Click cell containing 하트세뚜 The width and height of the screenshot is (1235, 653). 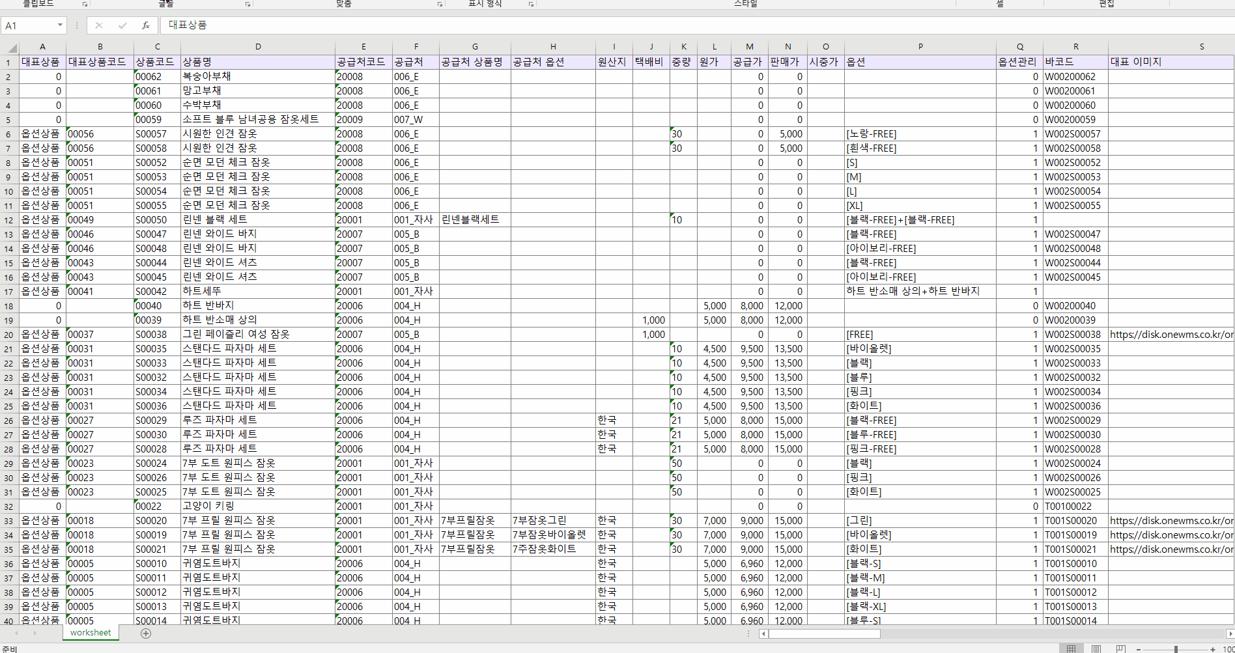(x=258, y=291)
